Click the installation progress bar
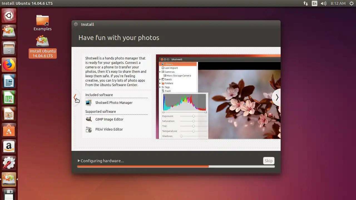This screenshot has height=200, width=356. point(176,166)
